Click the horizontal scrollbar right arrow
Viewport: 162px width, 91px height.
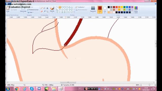click(154, 82)
